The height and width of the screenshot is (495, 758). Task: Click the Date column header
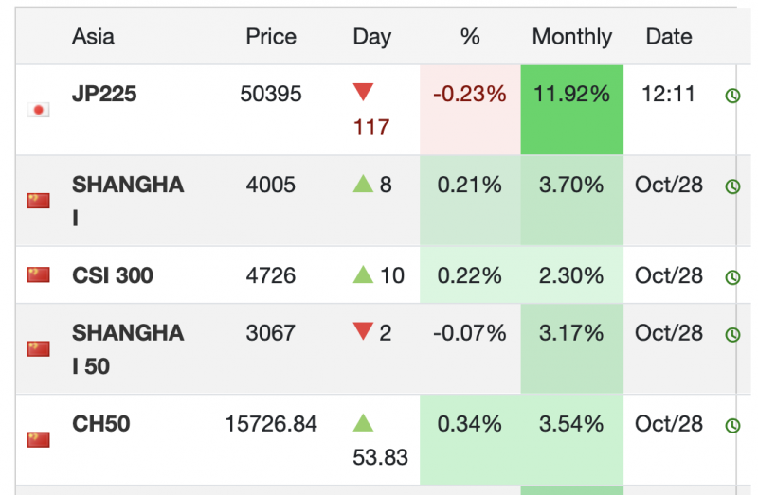click(669, 37)
